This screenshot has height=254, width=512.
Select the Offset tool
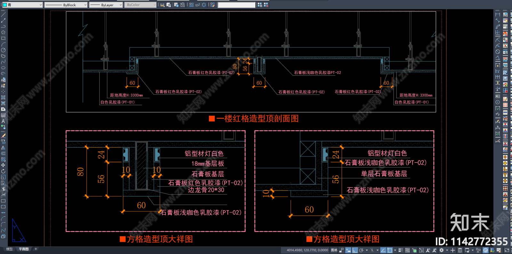(3, 153)
